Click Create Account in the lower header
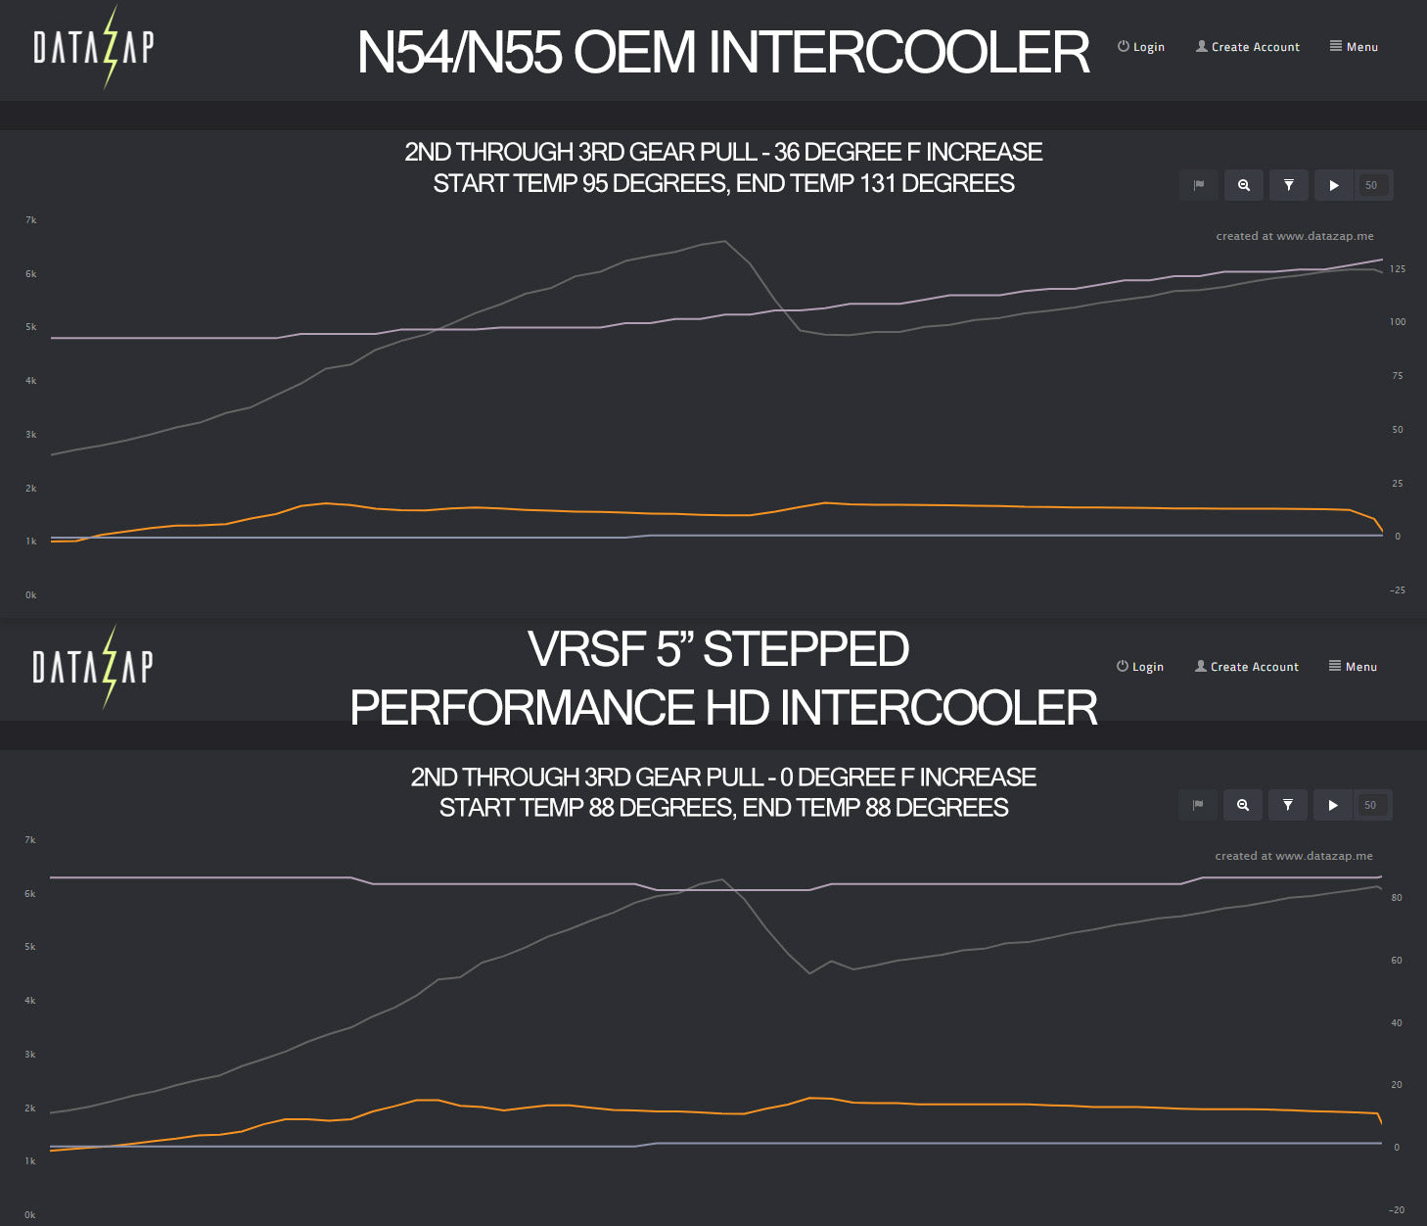Viewport: 1427px width, 1226px height. [1247, 667]
